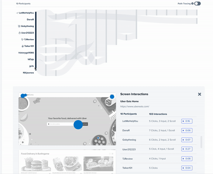Click LetMeHelpYou row in Screen Interactions

pyautogui.click(x=158, y=121)
